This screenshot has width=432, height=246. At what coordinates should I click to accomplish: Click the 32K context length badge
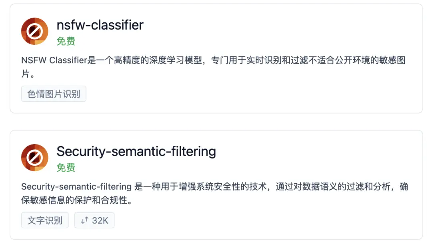[94, 220]
